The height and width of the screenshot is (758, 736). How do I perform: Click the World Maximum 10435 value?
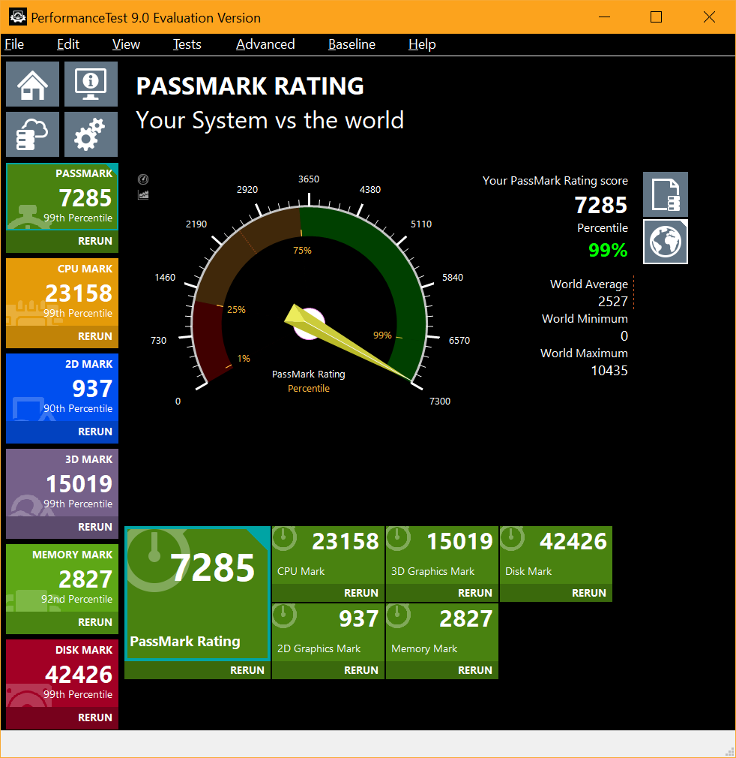pos(609,371)
